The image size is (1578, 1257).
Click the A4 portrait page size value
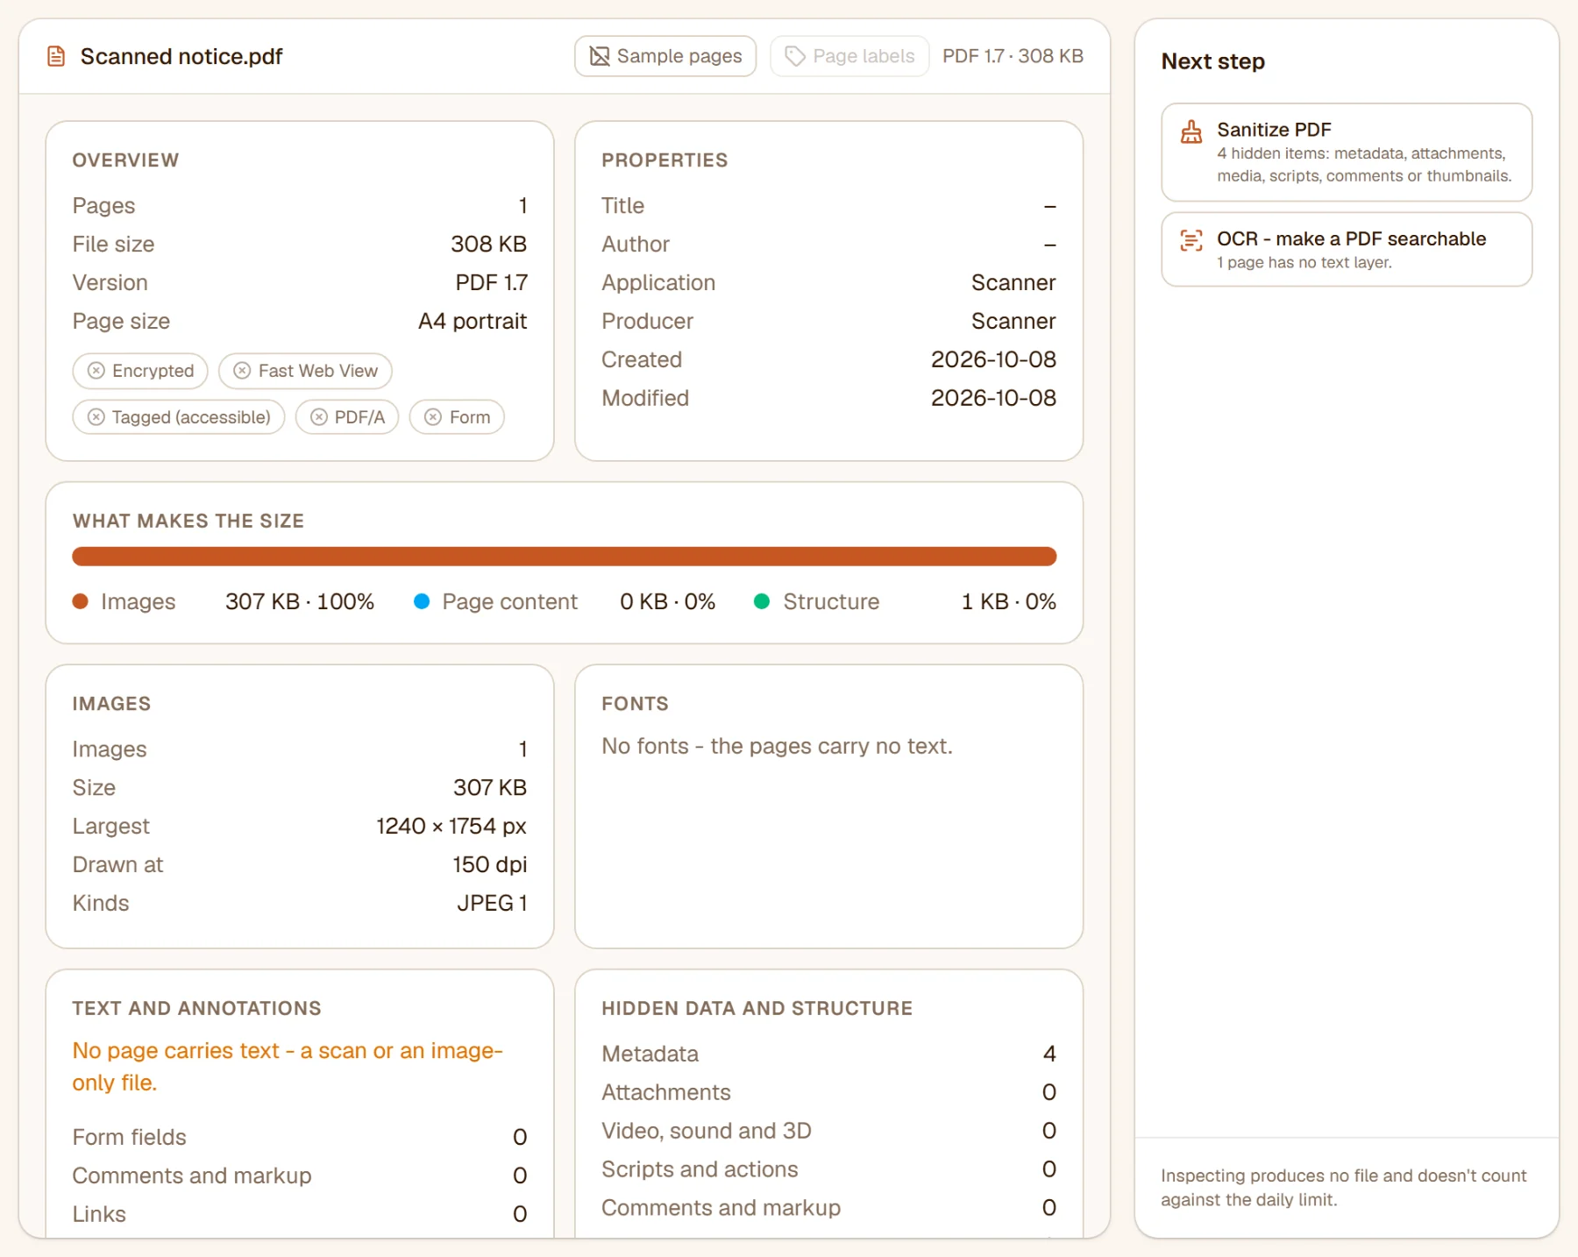473,321
